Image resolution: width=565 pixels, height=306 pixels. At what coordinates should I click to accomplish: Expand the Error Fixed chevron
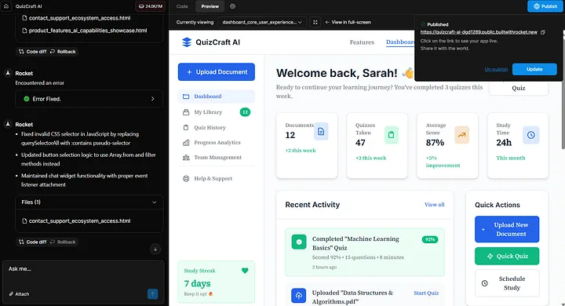(153, 99)
